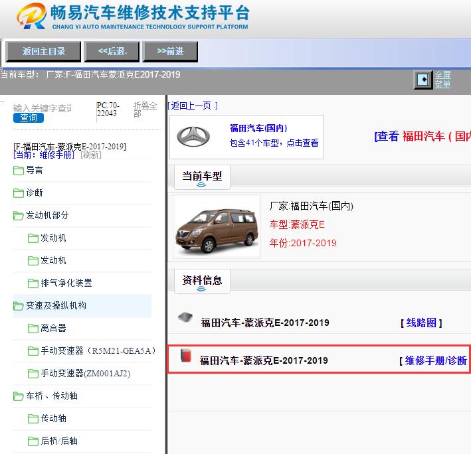The height and width of the screenshot is (454, 471).
Task: Click the 刷新 link
Action: tap(91, 155)
